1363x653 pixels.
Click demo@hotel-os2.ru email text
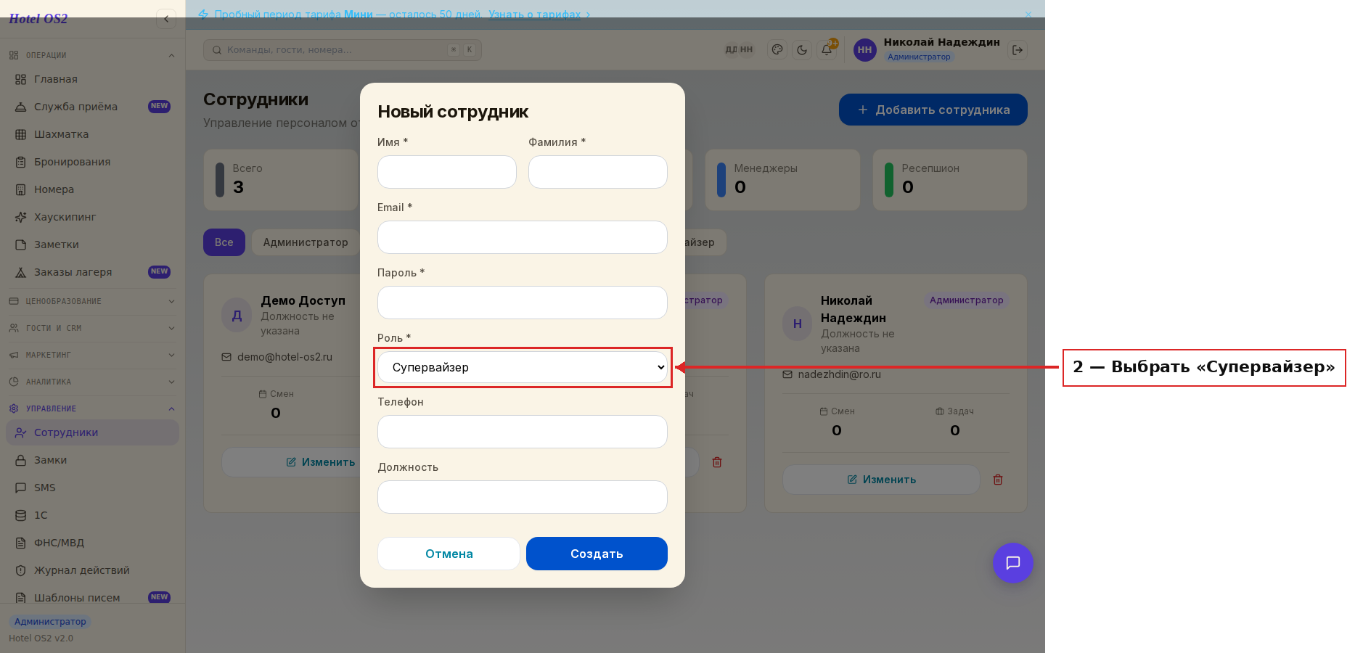pos(285,357)
